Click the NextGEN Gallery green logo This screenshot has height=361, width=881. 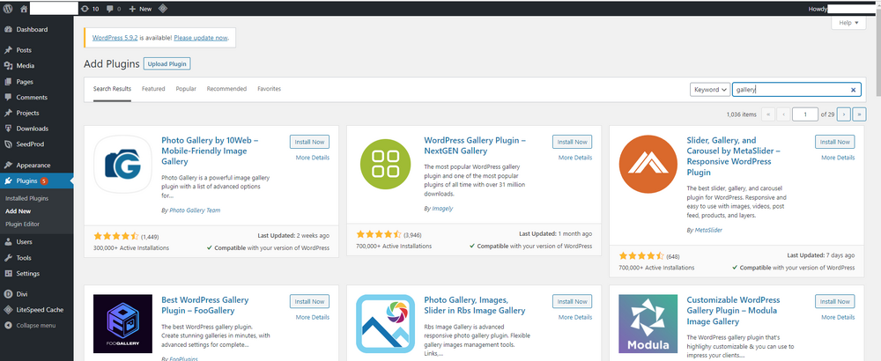coord(385,164)
